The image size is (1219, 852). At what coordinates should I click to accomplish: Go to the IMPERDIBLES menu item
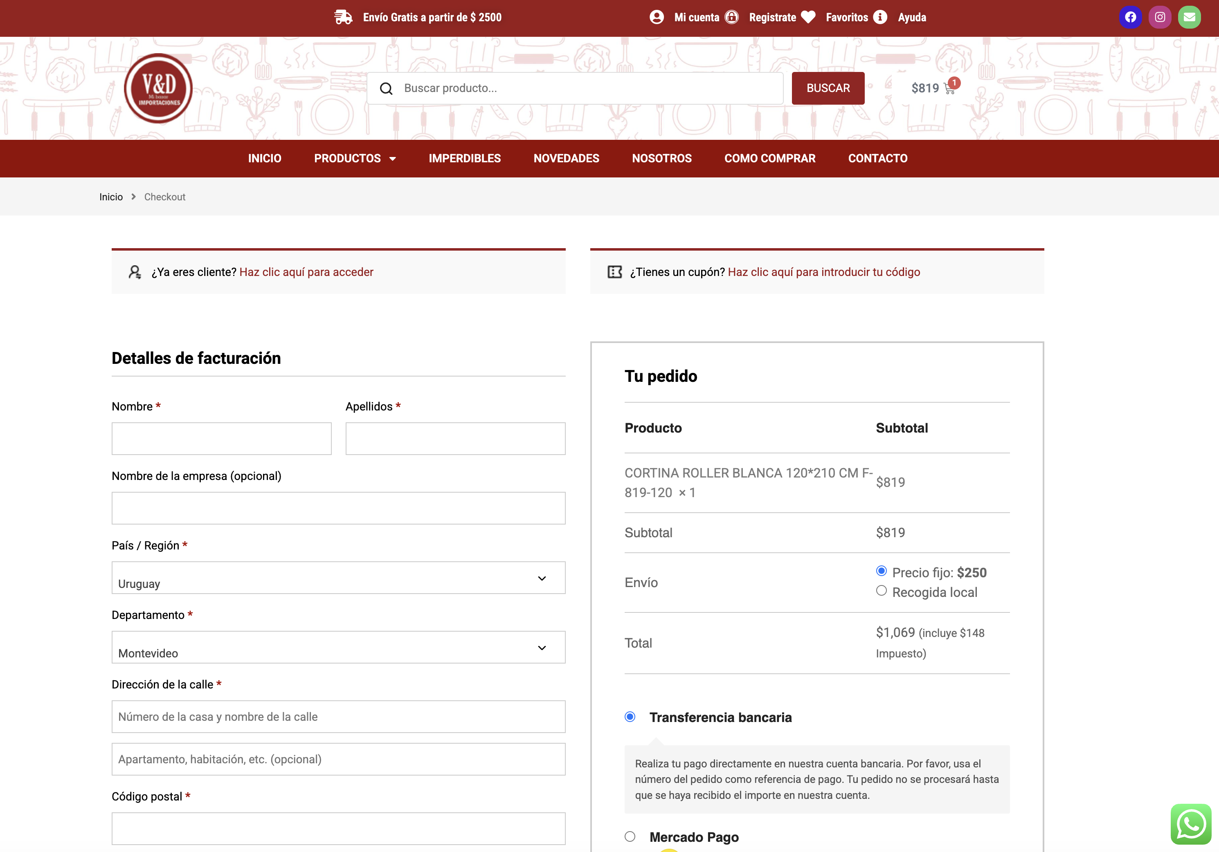click(x=465, y=158)
